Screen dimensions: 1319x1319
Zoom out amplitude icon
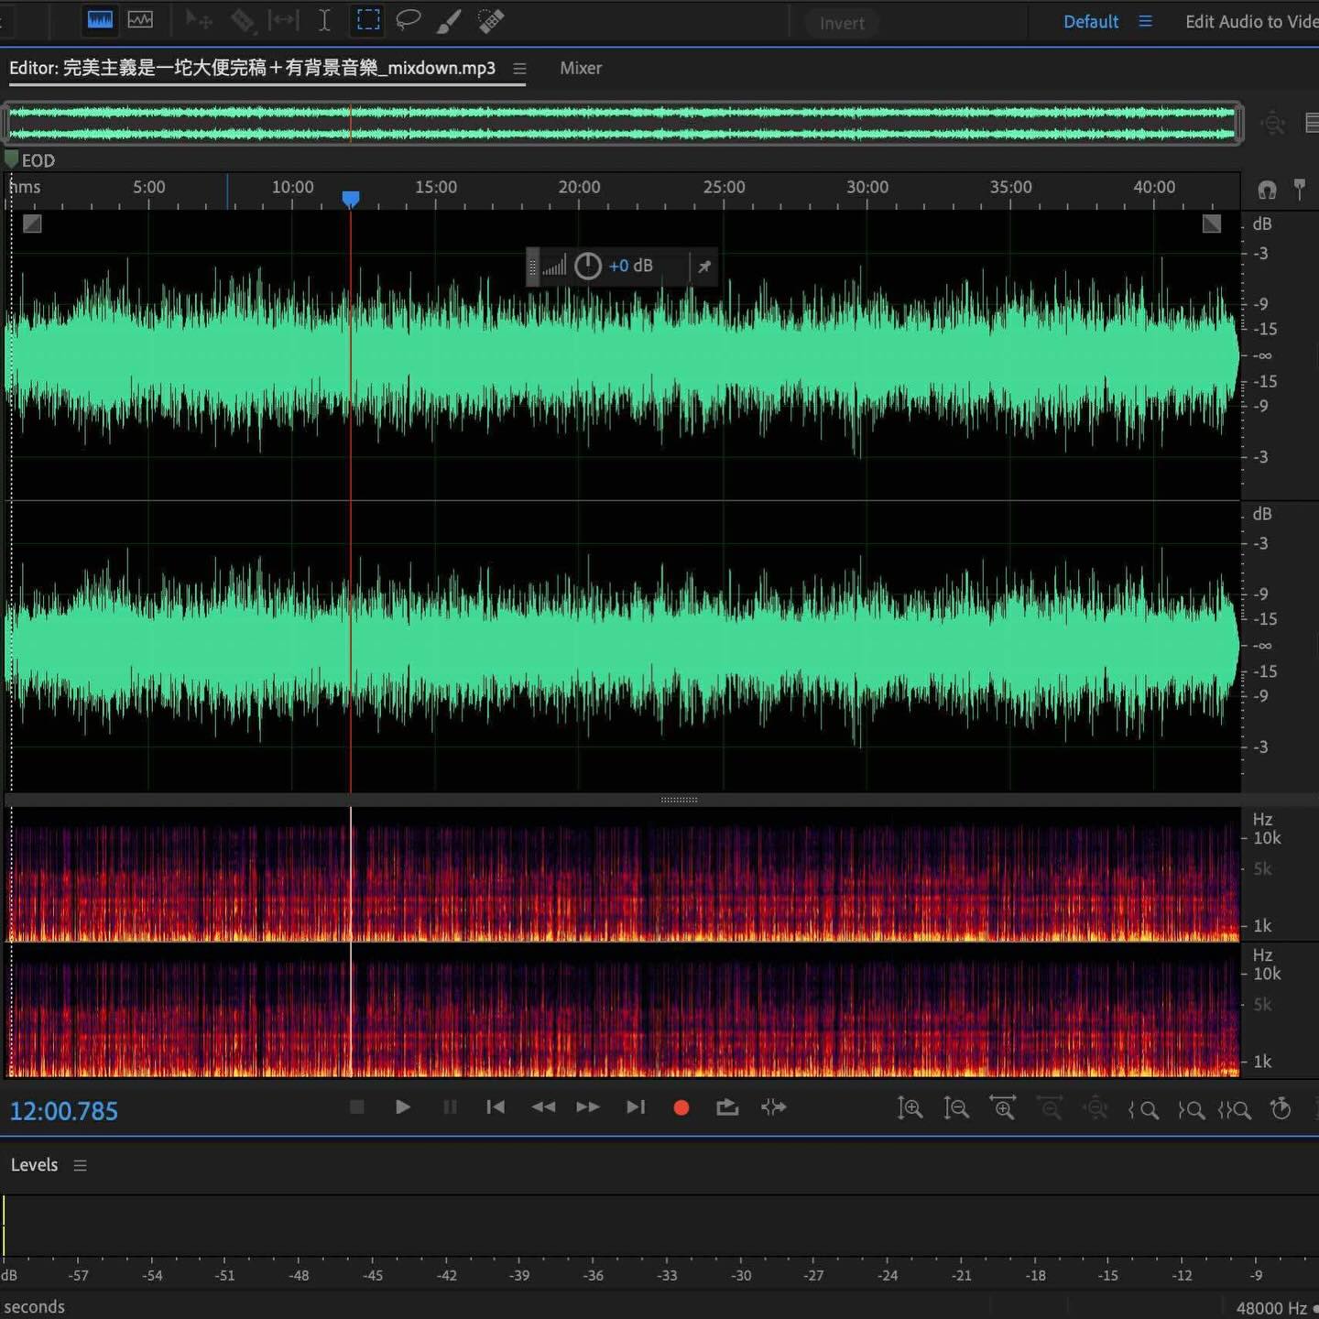(x=956, y=1108)
